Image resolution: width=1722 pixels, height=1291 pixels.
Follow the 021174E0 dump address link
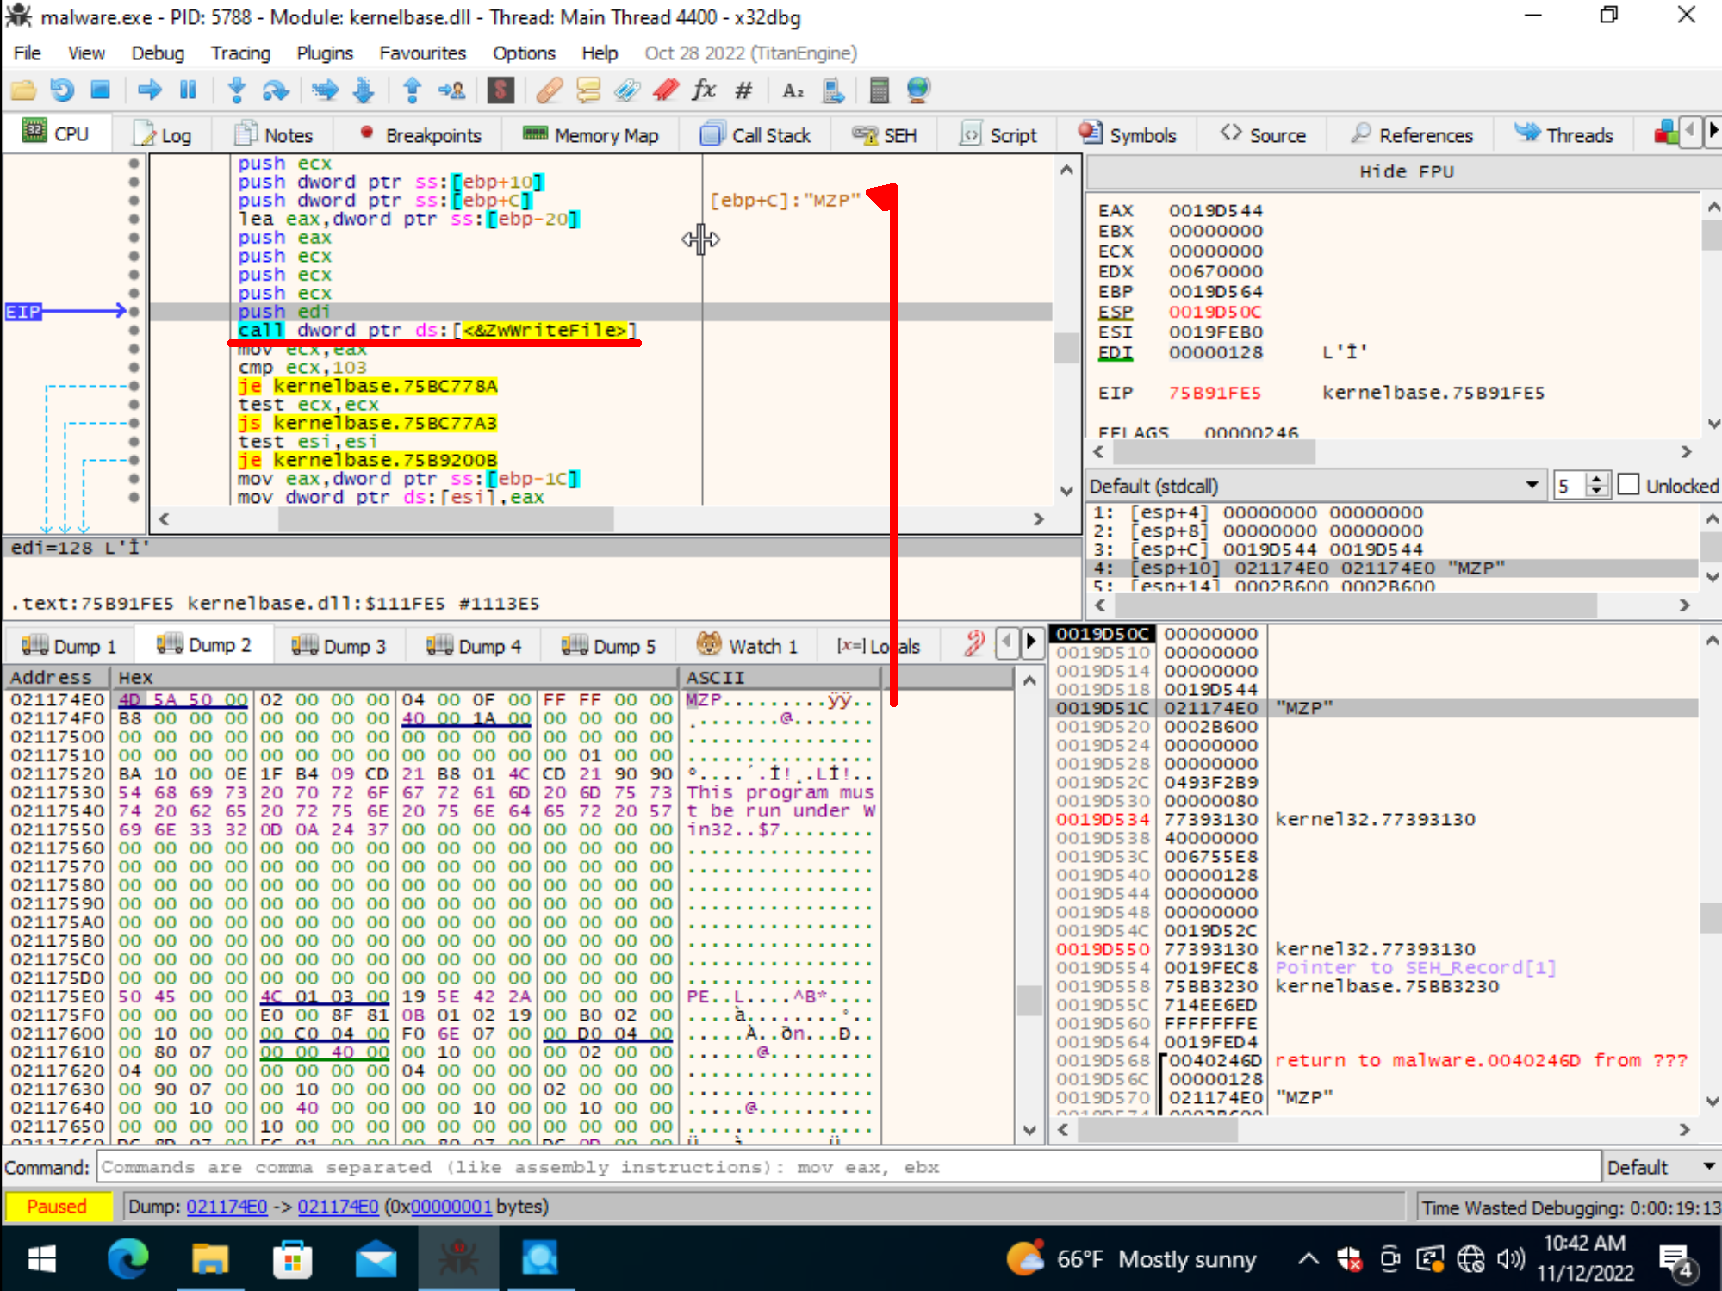click(x=227, y=1207)
